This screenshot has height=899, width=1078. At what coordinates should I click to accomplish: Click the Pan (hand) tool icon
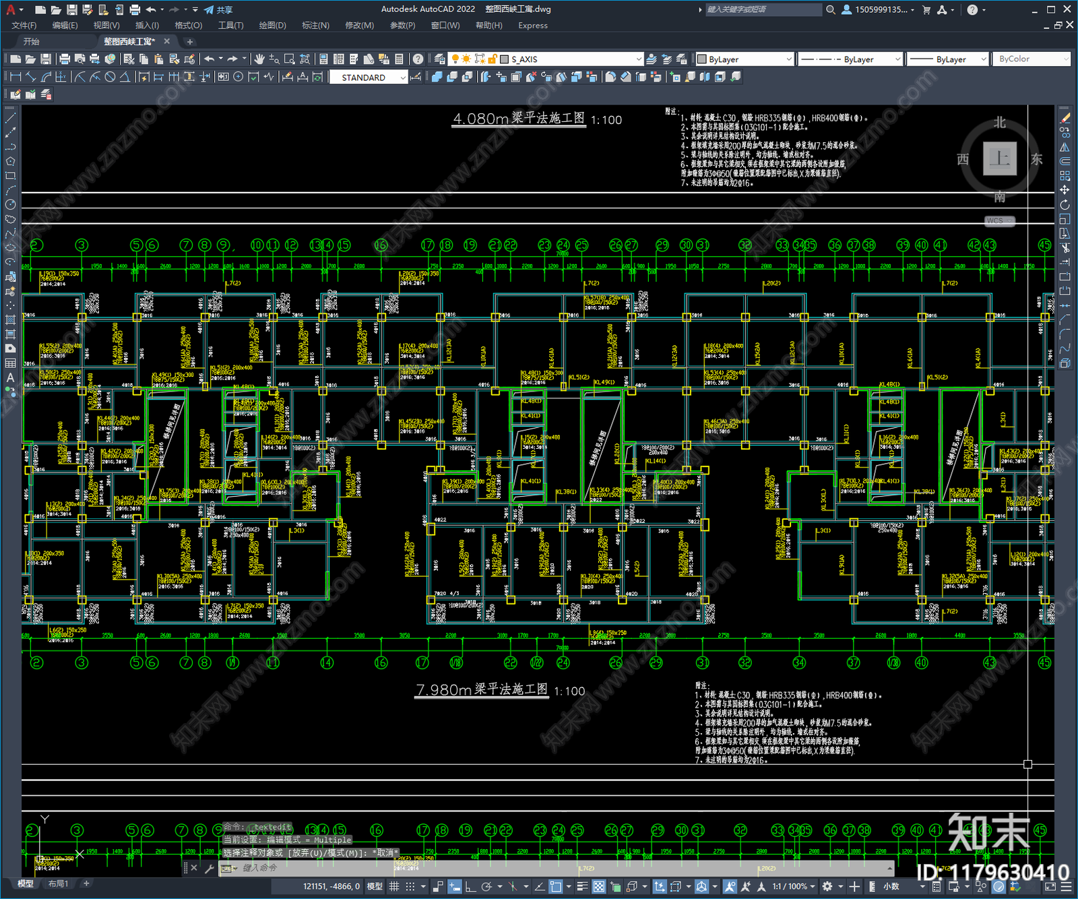click(x=259, y=59)
